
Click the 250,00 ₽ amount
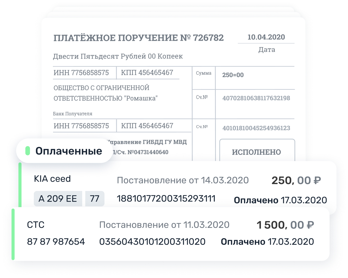296,180
